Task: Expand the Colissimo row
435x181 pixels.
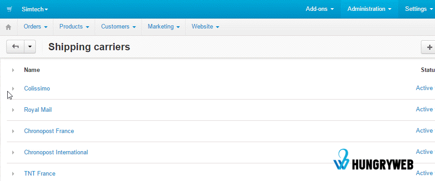Action: (13, 88)
